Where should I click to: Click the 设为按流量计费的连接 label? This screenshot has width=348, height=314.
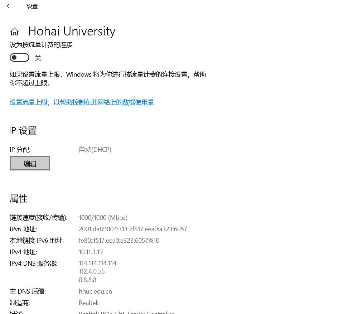(x=41, y=45)
